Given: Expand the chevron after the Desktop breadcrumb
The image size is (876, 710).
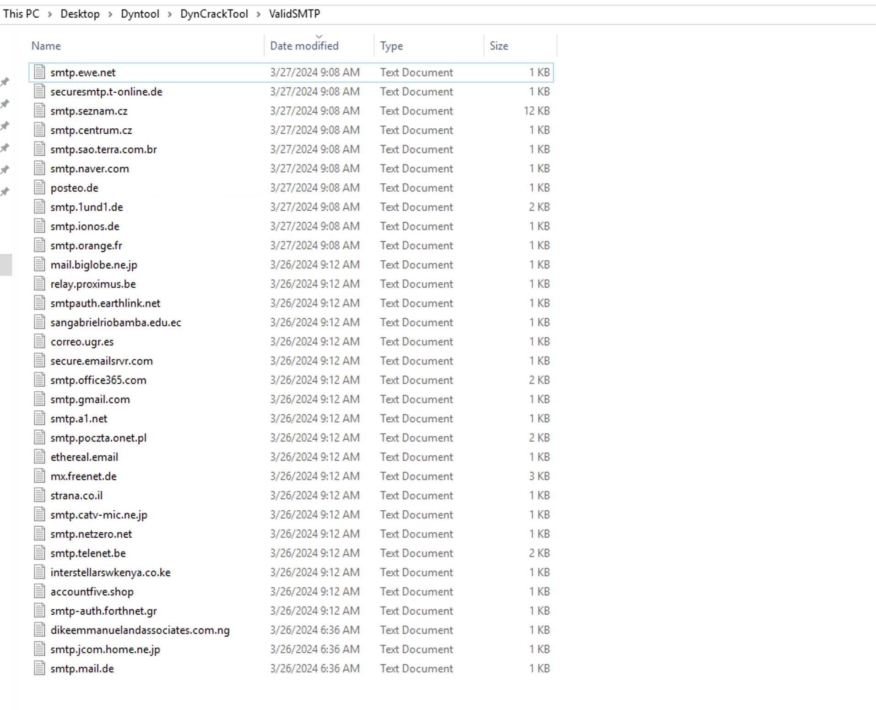Looking at the screenshot, I should (x=110, y=14).
